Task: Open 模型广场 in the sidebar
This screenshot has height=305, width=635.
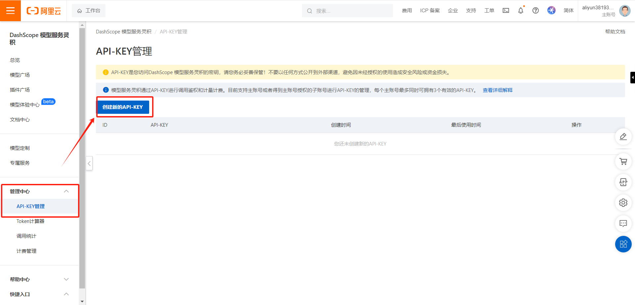Action: 20,75
